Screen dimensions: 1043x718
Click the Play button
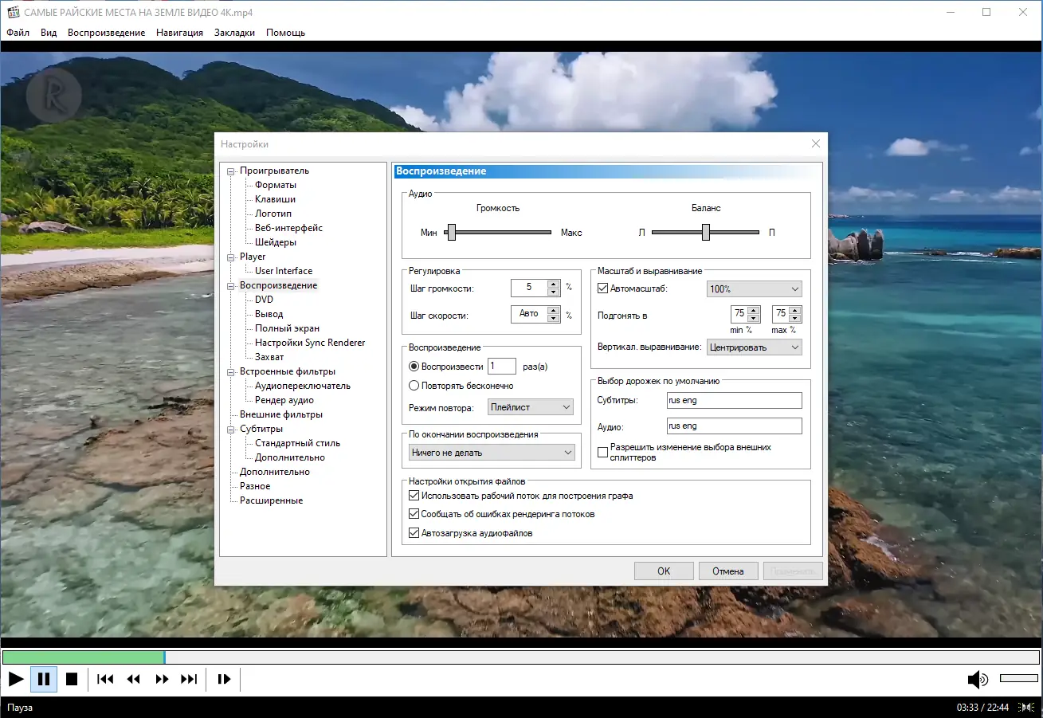coord(15,679)
